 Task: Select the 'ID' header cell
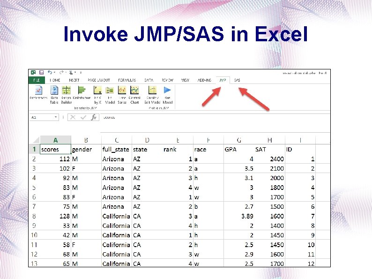300,150
